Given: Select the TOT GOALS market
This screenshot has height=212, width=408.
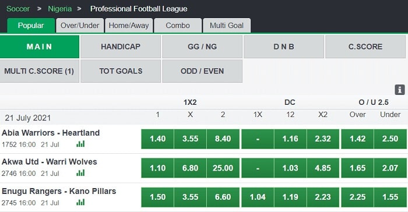Looking at the screenshot, I should tap(121, 71).
